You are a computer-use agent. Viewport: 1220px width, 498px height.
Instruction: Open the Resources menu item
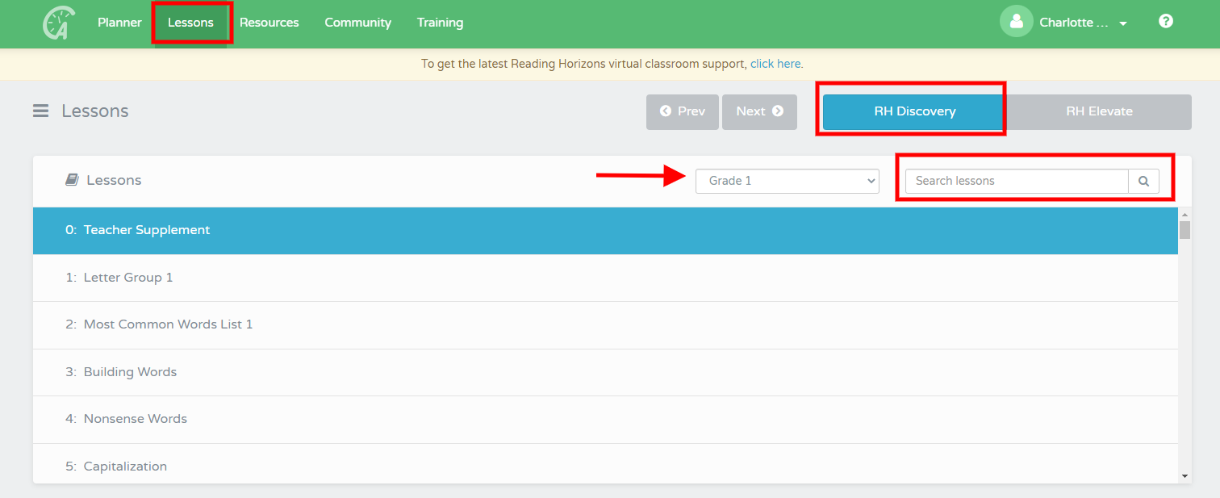(269, 23)
